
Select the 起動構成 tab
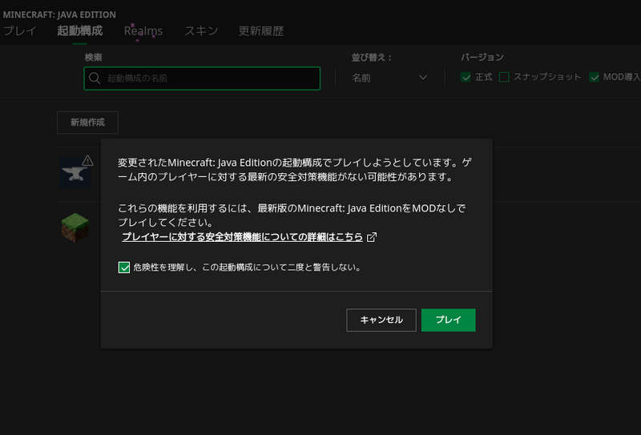tap(79, 31)
